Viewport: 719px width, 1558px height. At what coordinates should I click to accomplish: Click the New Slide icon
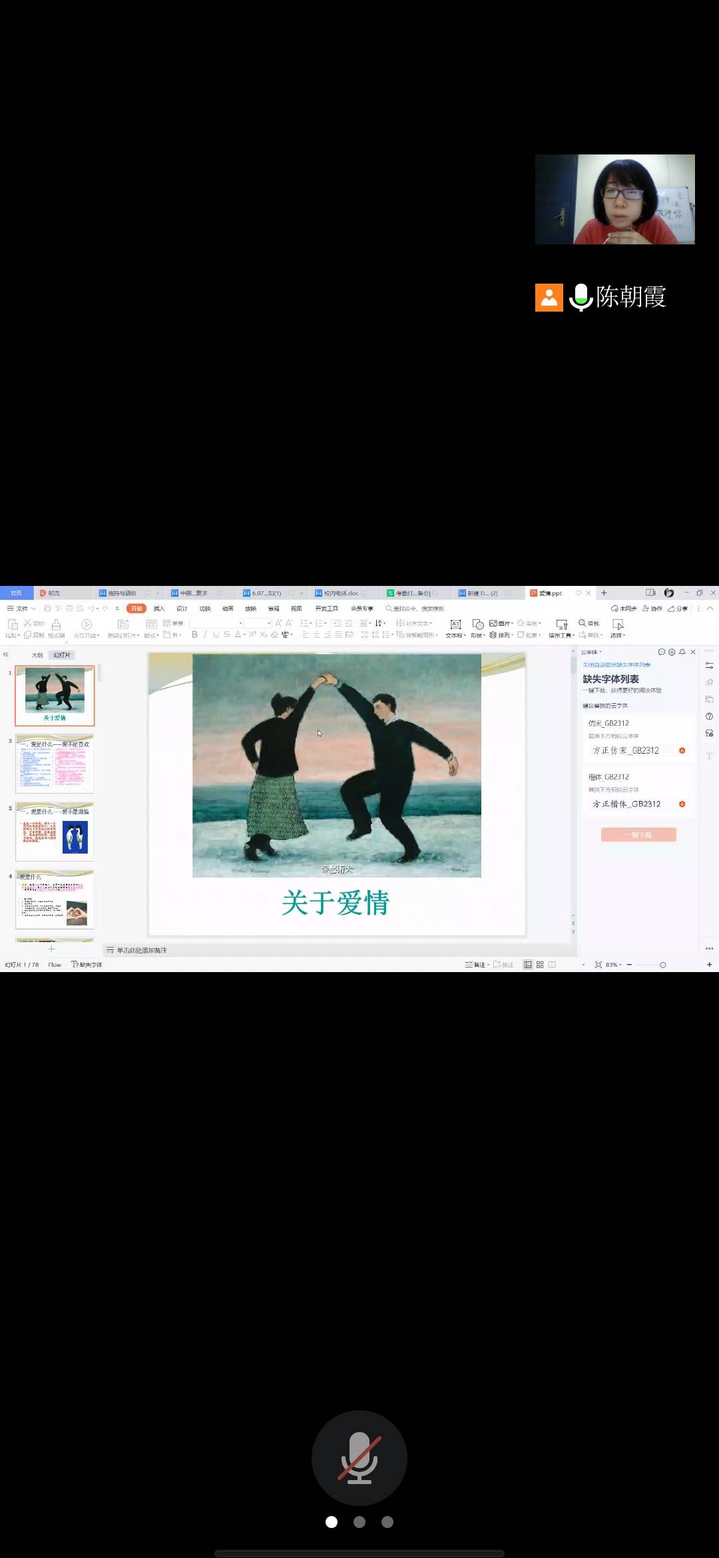pos(122,625)
